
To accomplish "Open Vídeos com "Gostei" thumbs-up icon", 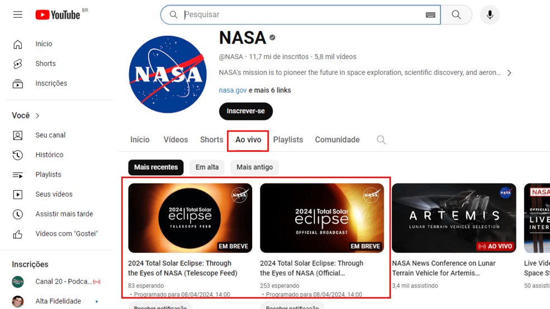I will 18,234.
